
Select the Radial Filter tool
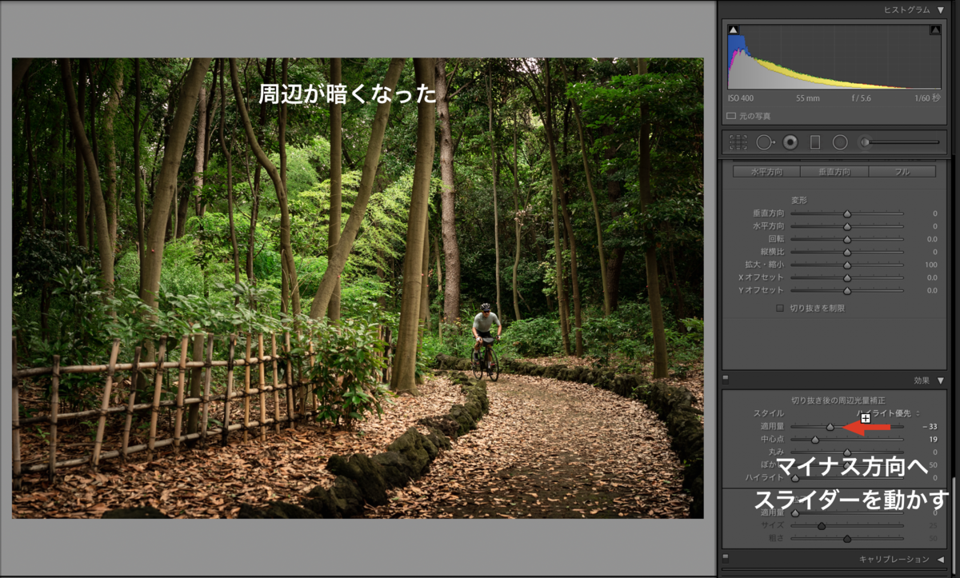pos(840,142)
